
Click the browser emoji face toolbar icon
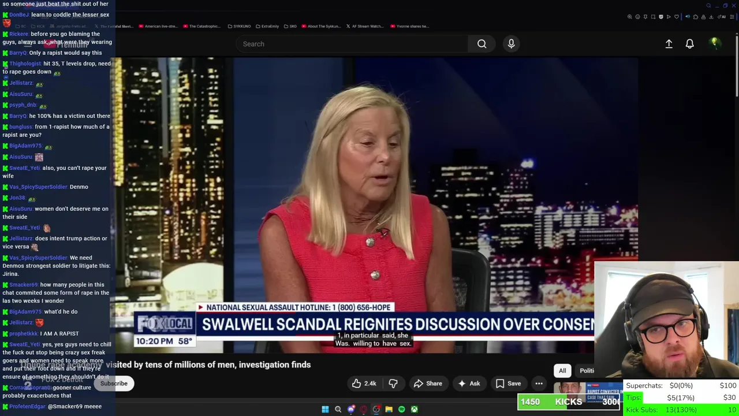[x=637, y=17]
